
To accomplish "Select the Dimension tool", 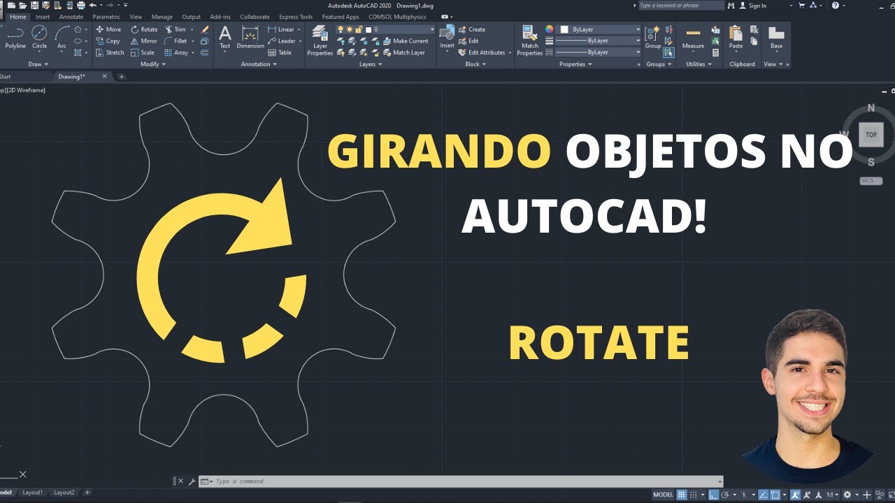I will (x=250, y=38).
